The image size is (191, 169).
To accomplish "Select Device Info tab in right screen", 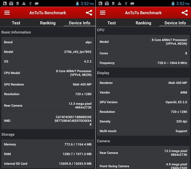I will click(175, 23).
